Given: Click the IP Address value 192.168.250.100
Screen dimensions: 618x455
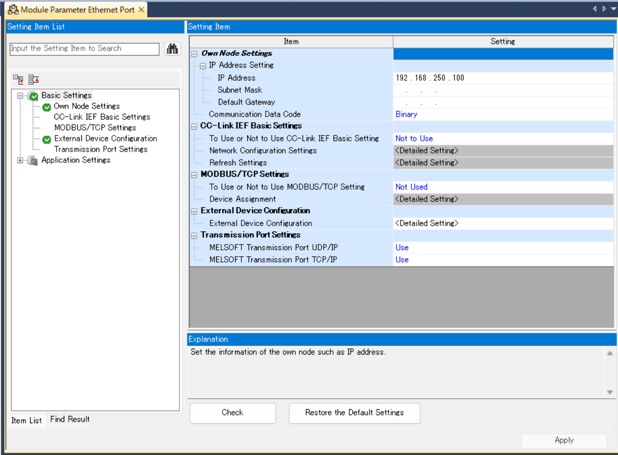Looking at the screenshot, I should [503, 78].
